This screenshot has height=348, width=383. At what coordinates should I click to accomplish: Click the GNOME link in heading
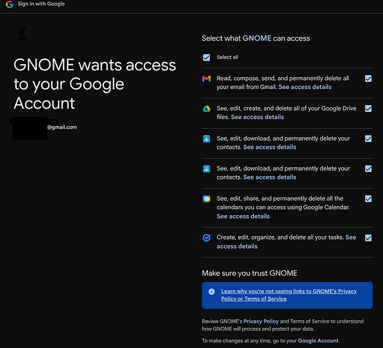click(x=257, y=38)
